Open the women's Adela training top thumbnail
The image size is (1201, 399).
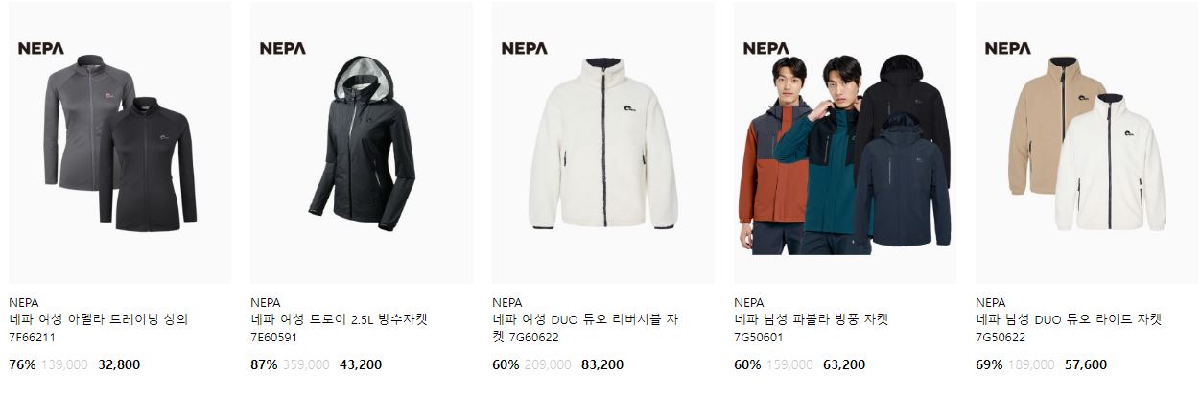120,143
